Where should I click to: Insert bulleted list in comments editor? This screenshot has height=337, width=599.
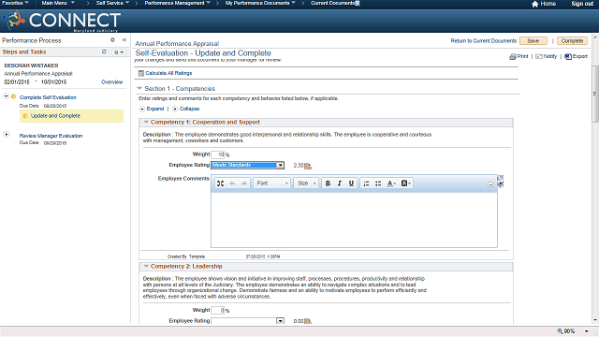coord(378,183)
